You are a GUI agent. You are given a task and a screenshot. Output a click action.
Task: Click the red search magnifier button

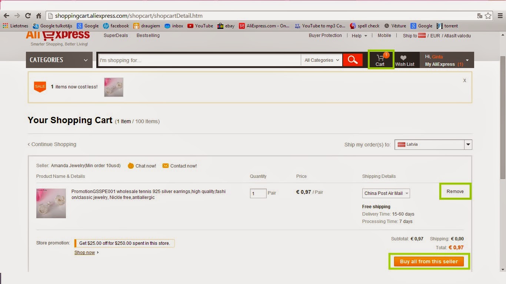pos(353,60)
